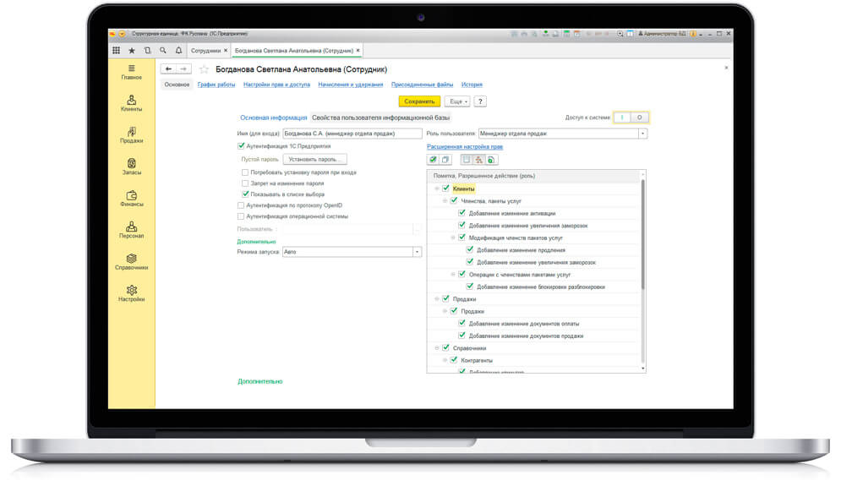This screenshot has width=841, height=486.
Task: Open the Клиенты section in sidebar
Action: [x=131, y=103]
